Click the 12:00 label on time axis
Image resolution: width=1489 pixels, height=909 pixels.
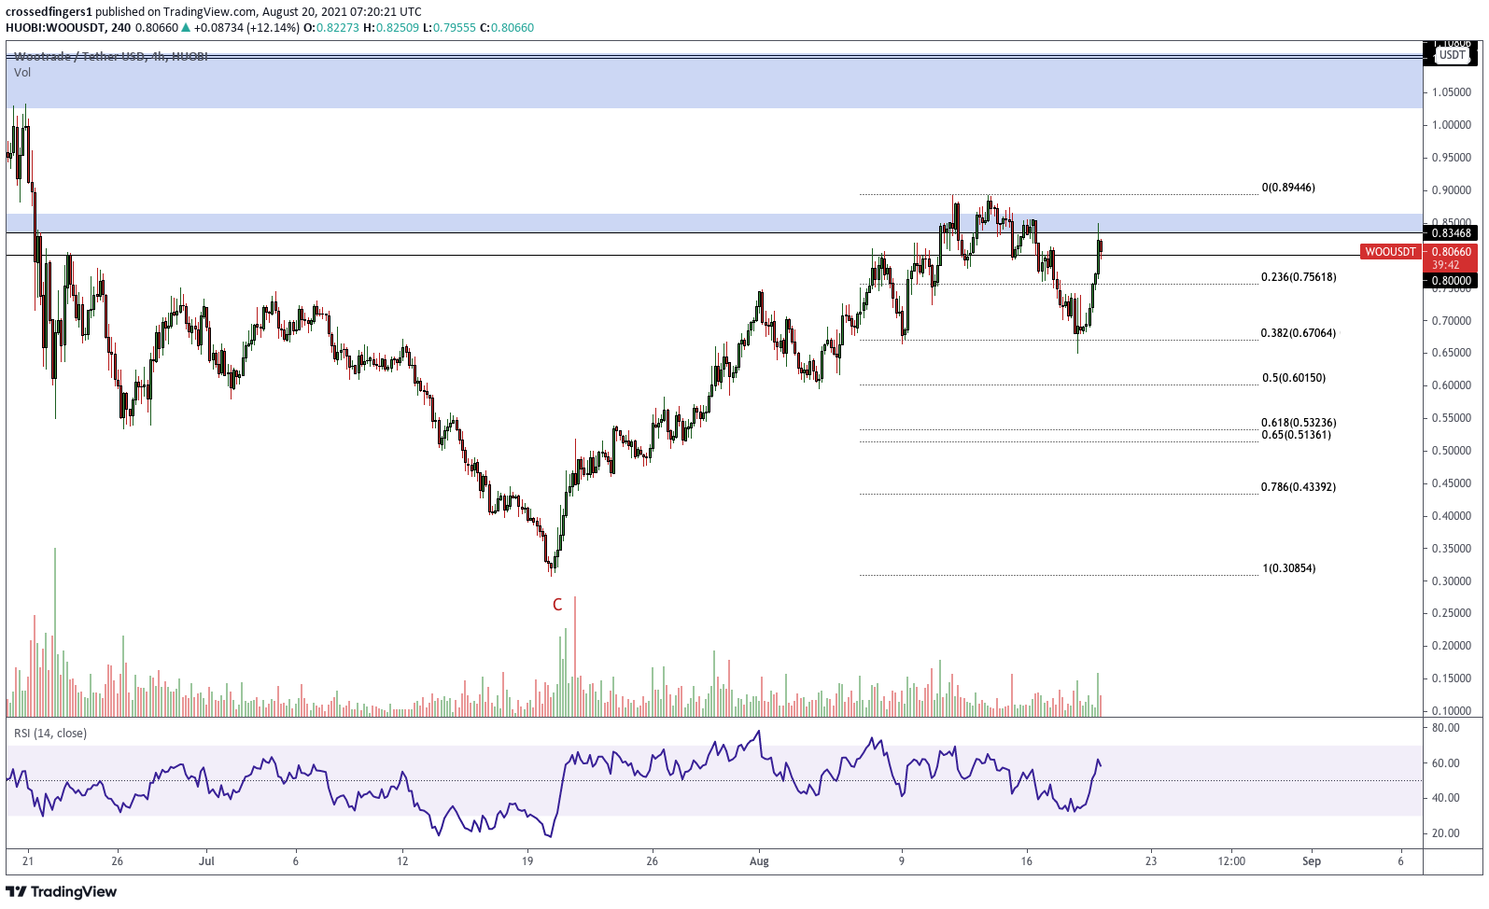1232,861
